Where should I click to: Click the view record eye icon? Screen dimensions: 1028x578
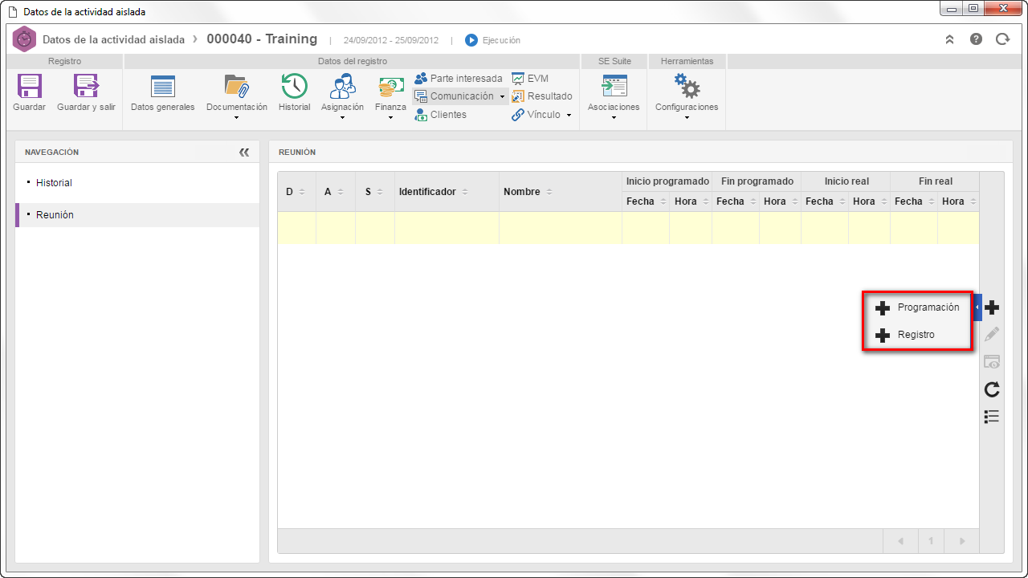pyautogui.click(x=992, y=362)
